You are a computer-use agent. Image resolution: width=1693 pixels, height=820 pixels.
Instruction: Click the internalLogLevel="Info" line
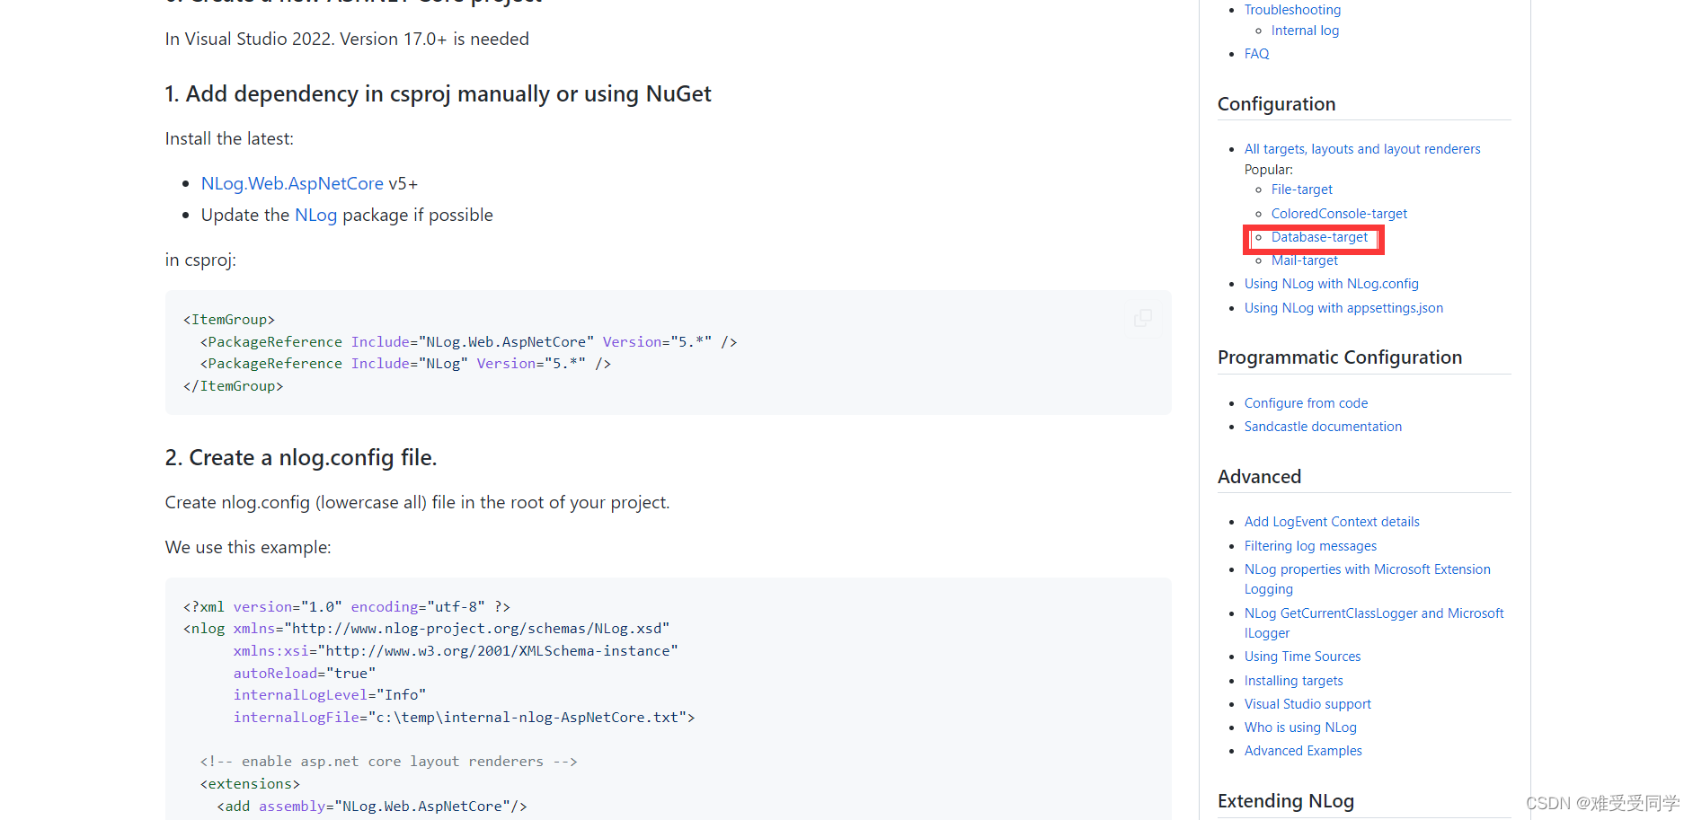(x=330, y=695)
